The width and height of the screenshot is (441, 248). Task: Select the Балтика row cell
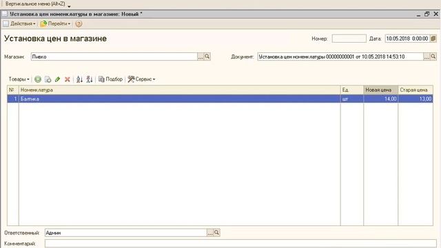click(x=179, y=99)
